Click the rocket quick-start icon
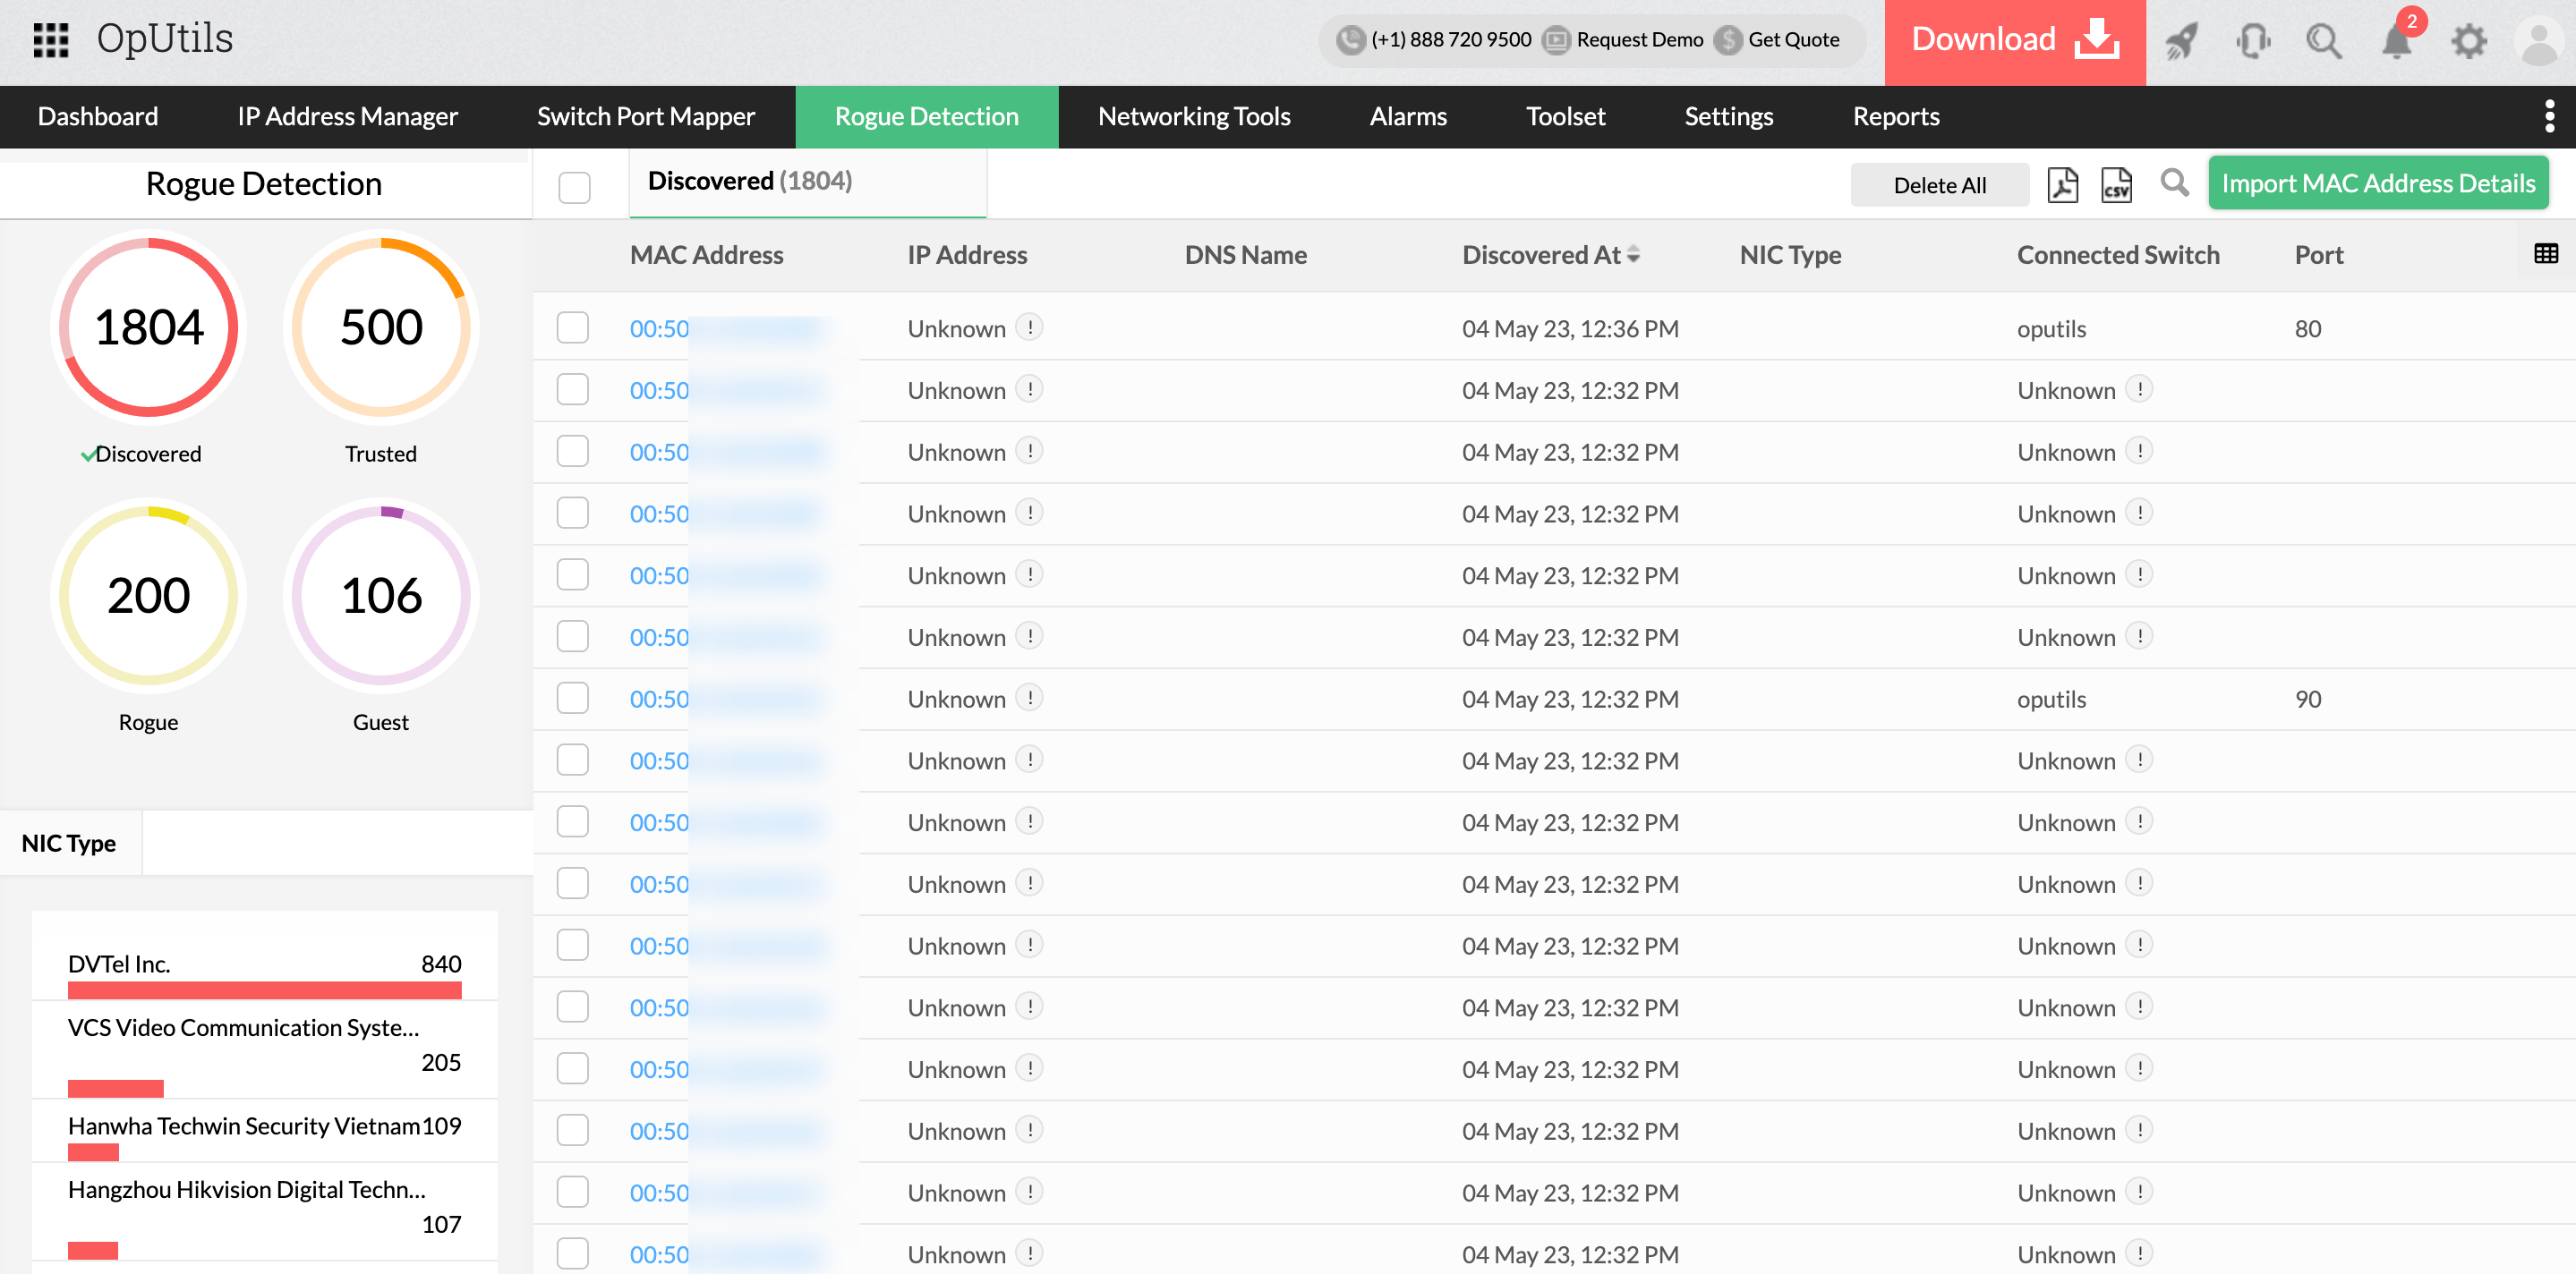This screenshot has height=1274, width=2576. coord(2181,41)
